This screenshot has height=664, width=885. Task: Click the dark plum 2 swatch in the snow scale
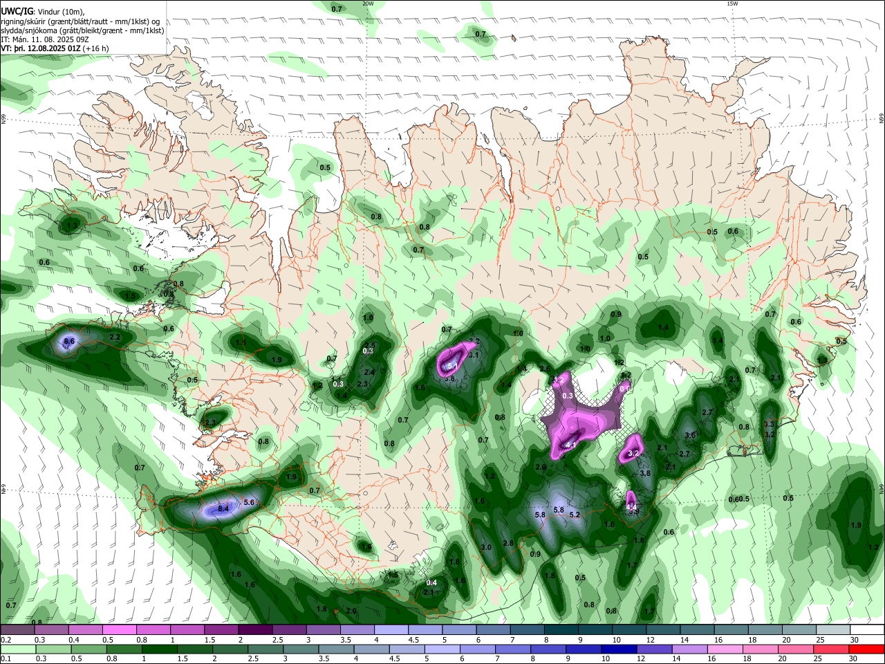pos(254,629)
